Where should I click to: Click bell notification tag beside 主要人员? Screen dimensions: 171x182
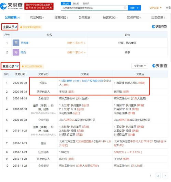[x=30, y=27]
